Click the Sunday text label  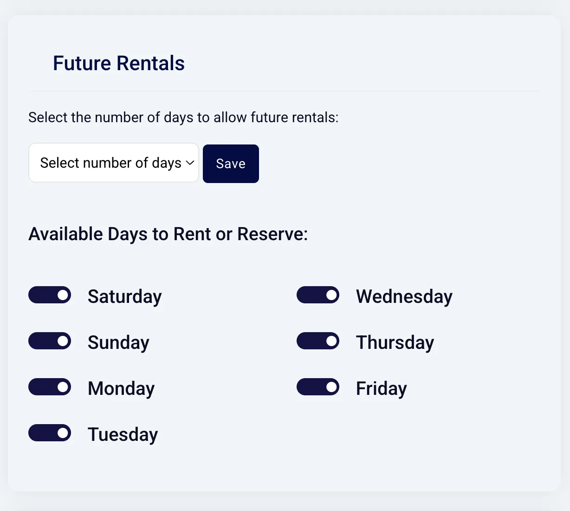tap(118, 342)
